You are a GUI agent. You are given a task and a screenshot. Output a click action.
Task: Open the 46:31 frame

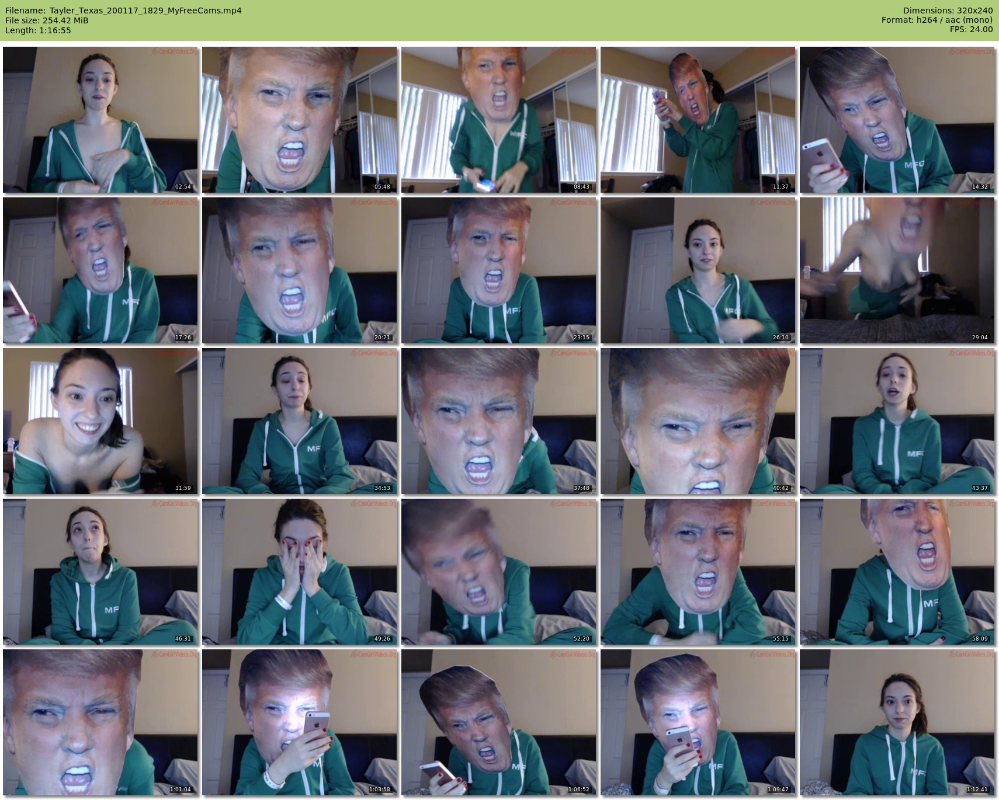100,572
